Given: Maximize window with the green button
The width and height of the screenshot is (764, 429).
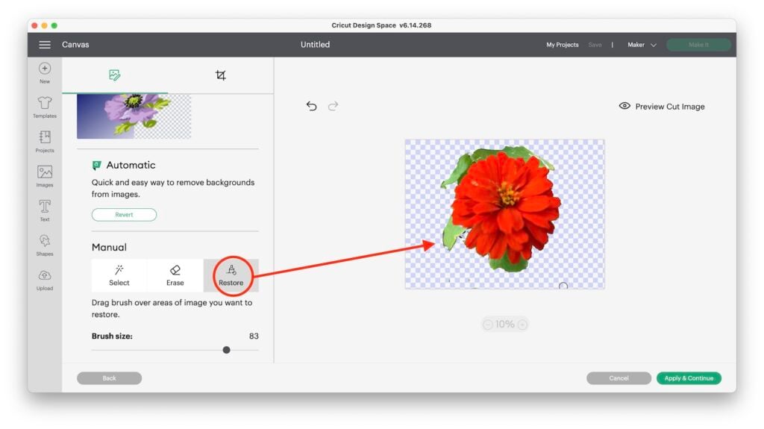Looking at the screenshot, I should (x=54, y=25).
